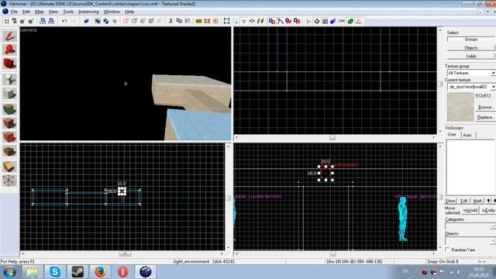Image resolution: width=496 pixels, height=279 pixels.
Task: Open Skype from the taskbar
Action: 55,272
